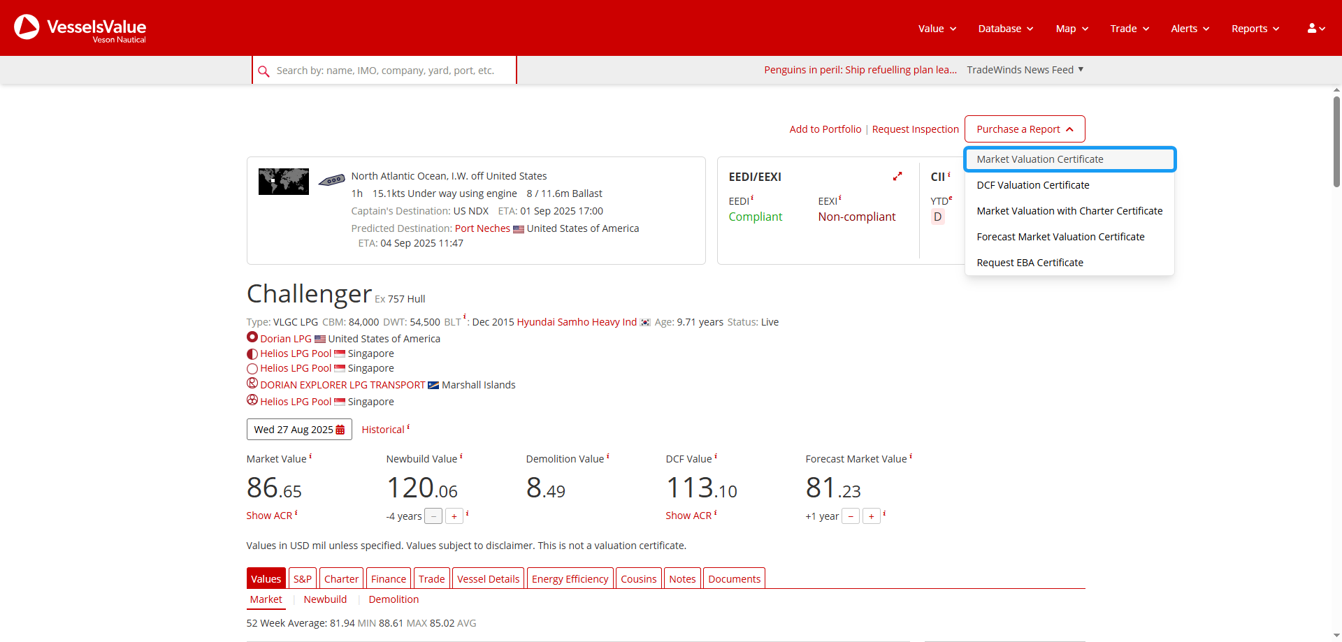Open the user account icon menu
The height and width of the screenshot is (642, 1342).
coord(1315,29)
